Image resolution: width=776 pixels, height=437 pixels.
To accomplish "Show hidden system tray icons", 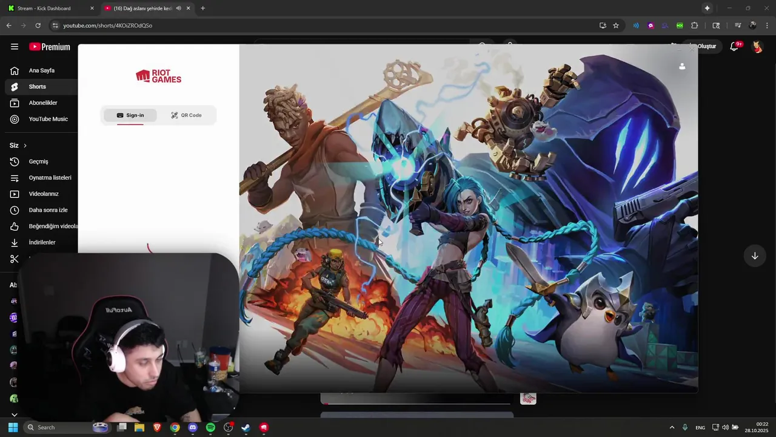I will click(672, 427).
